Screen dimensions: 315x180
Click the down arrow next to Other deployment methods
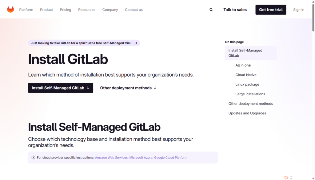point(155,88)
